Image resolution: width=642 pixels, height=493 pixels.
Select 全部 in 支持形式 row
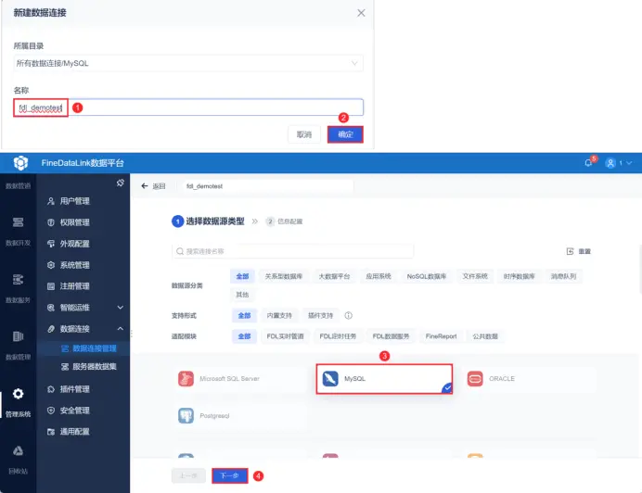(x=244, y=315)
